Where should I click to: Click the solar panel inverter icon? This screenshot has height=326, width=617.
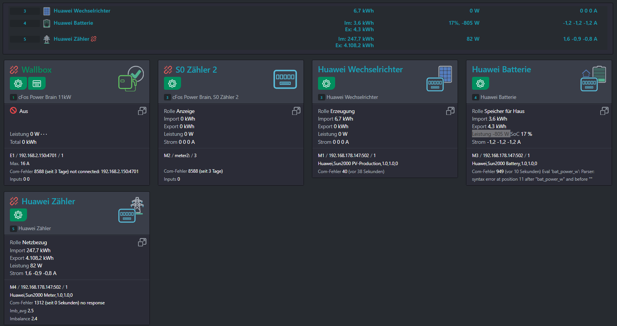click(x=439, y=78)
